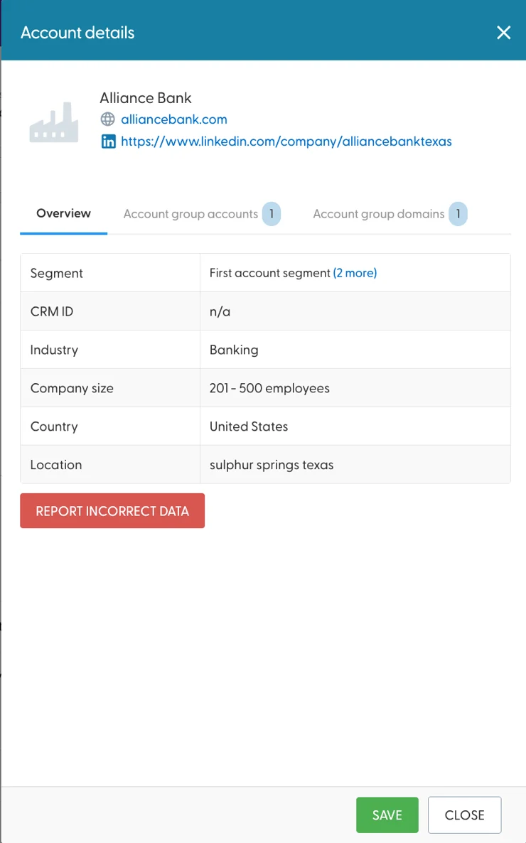Click the 'Industry' row label
The image size is (526, 843).
54,350
